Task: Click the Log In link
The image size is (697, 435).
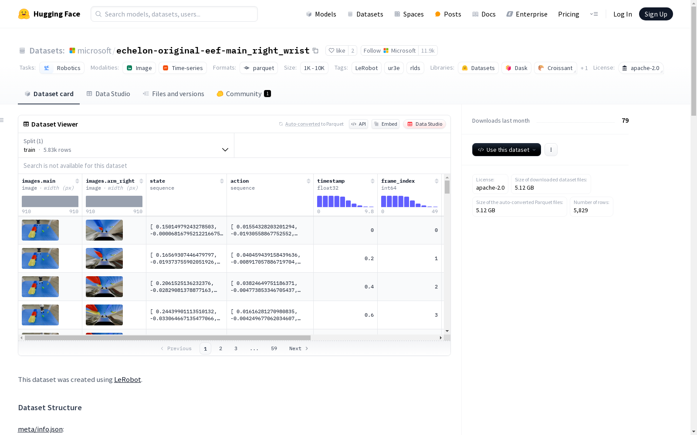Action: 623,14
